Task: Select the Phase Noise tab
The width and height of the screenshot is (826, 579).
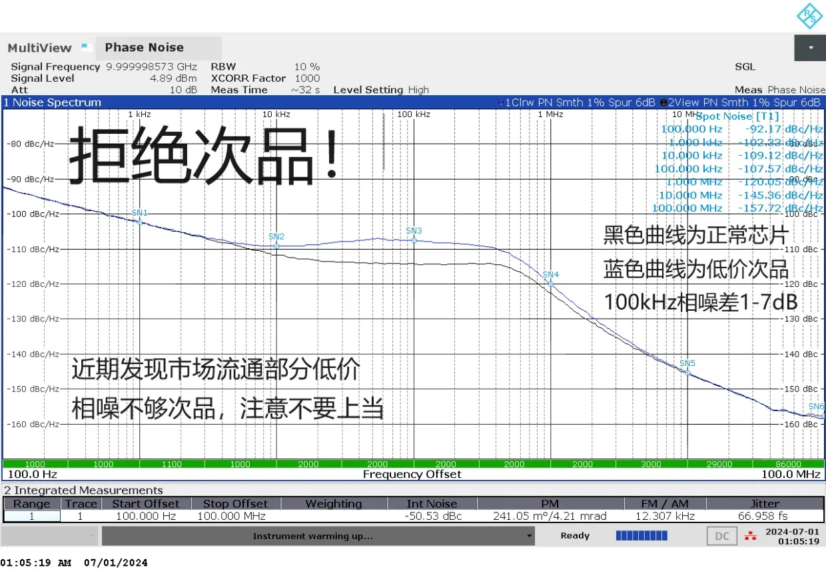Action: click(x=144, y=47)
